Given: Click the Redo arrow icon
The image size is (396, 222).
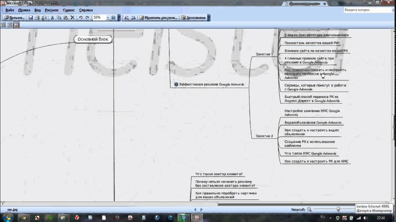Looking at the screenshot, I should click(x=87, y=18).
